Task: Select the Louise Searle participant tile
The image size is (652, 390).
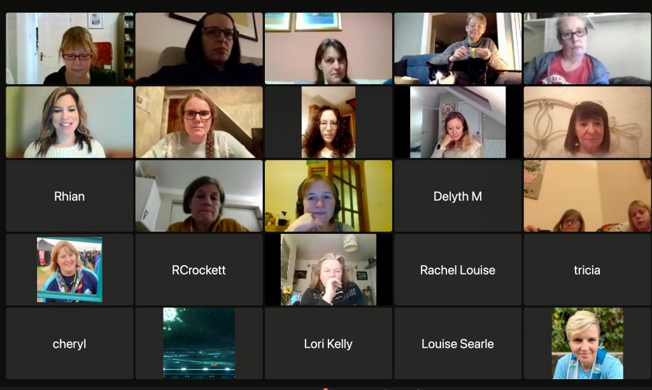Action: pos(457,343)
